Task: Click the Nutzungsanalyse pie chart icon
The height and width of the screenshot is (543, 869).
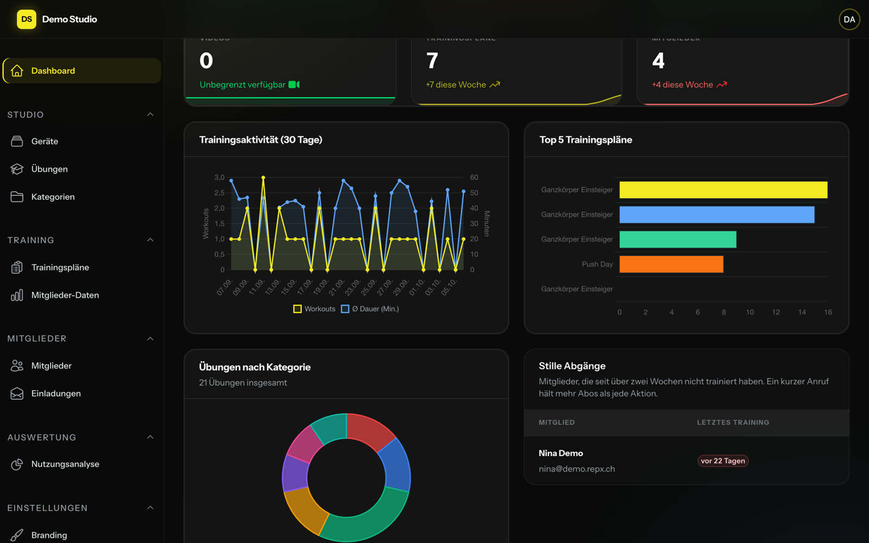Action: tap(17, 464)
